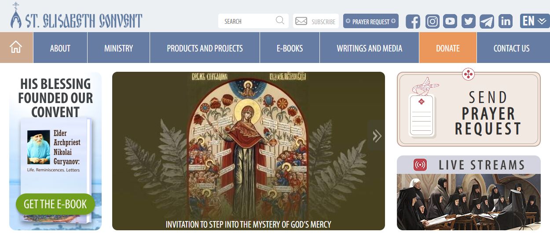Open the Ministry menu

tap(119, 48)
